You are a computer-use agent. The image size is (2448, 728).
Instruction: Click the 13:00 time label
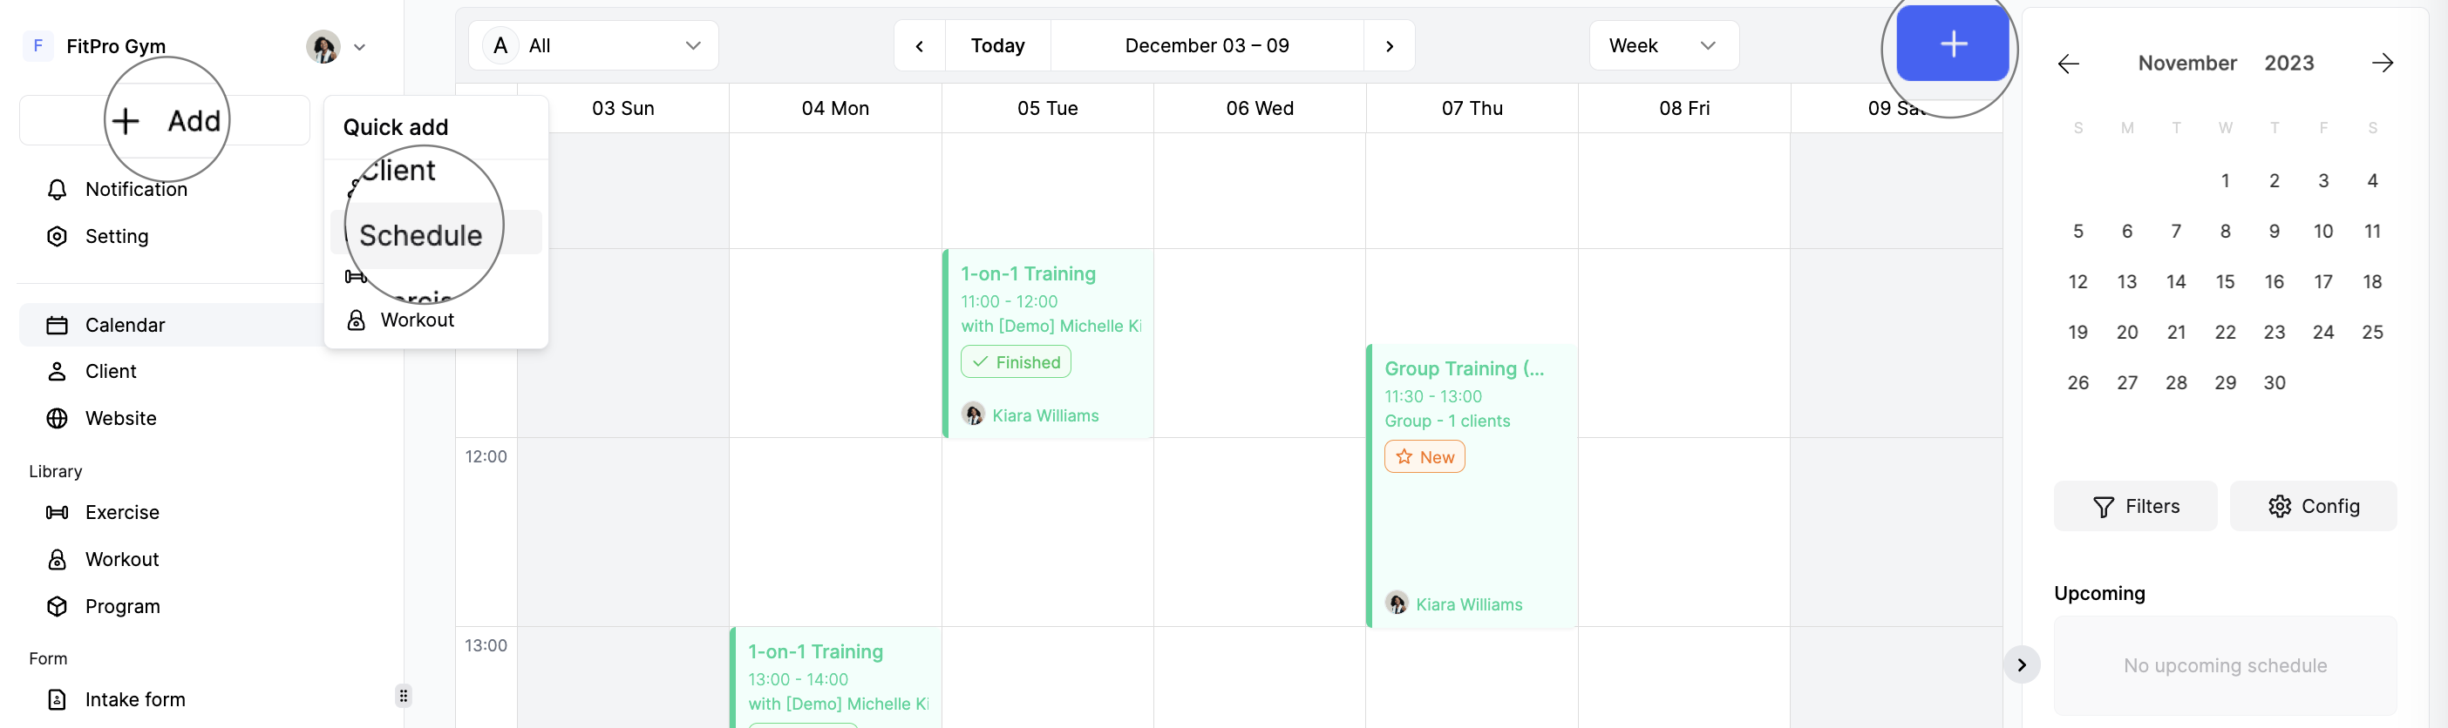tap(486, 645)
